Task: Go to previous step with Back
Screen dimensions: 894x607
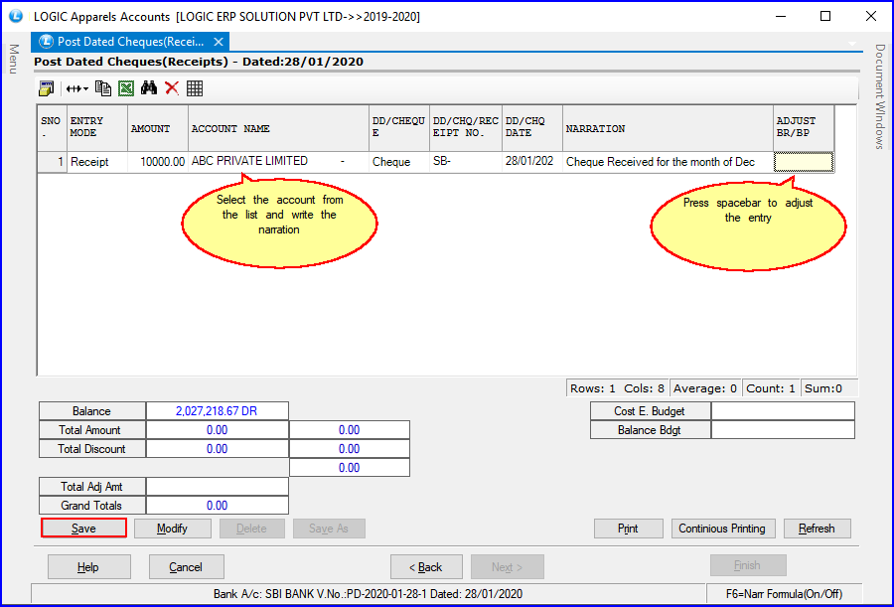Action: coord(426,566)
